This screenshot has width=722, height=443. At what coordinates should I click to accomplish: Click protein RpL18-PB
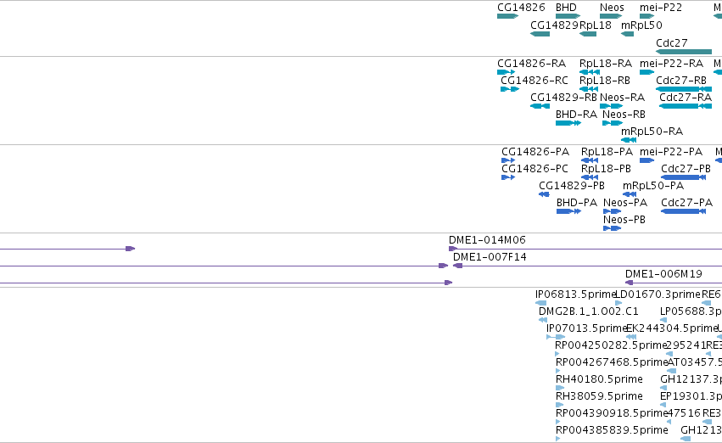coord(590,177)
